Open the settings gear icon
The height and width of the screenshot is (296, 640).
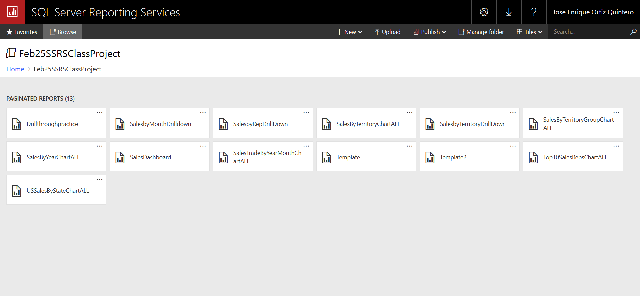point(484,12)
